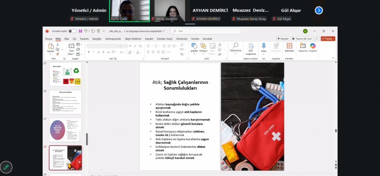Open the Eklentiler add-ins icon
Image resolution: width=380 pixels, height=176 pixels.
(x=289, y=46)
